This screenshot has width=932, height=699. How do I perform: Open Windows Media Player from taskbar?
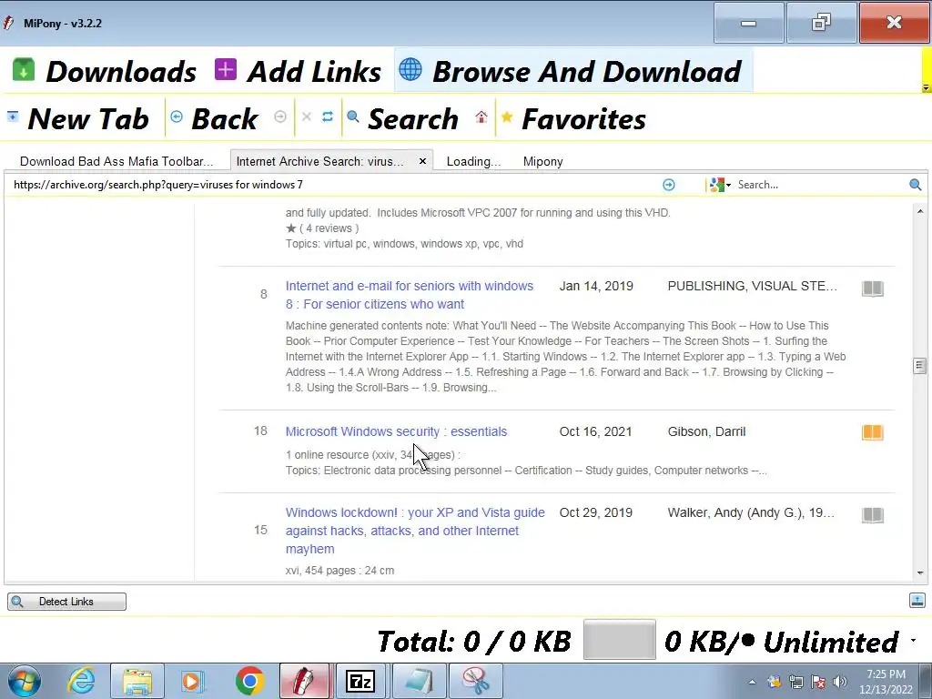coord(191,681)
